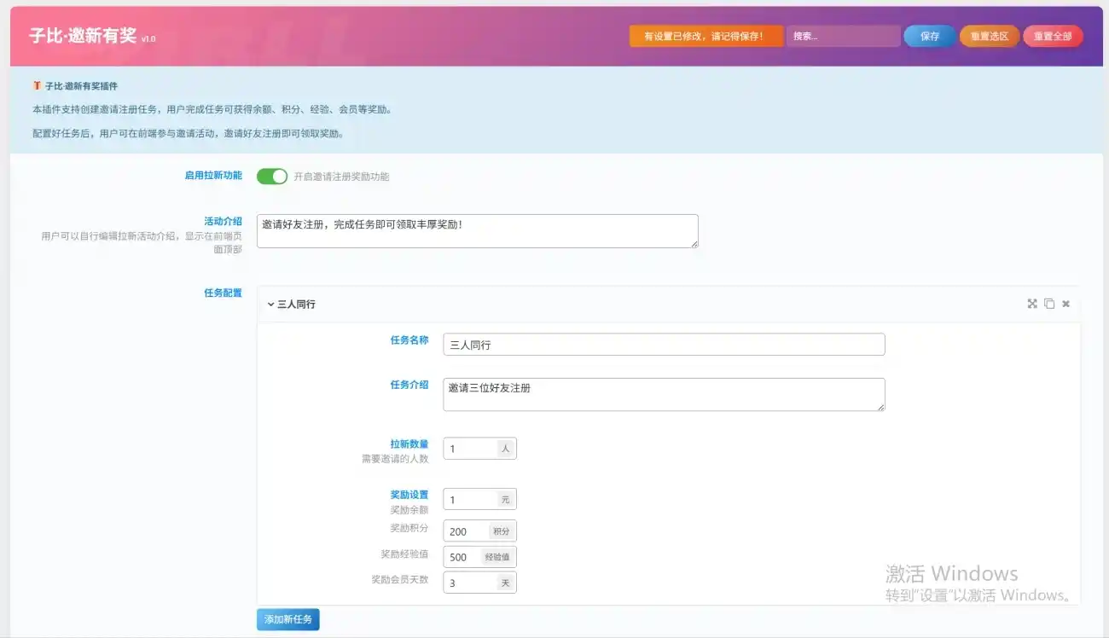This screenshot has height=638, width=1109.
Task: Click the 搜索 search box
Action: [x=843, y=36]
